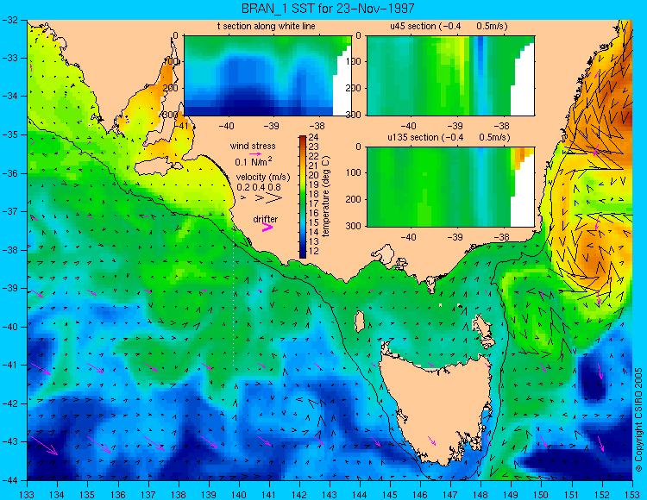Click the -44 latitude axis label
The image size is (647, 500).
pyautogui.click(x=9, y=480)
